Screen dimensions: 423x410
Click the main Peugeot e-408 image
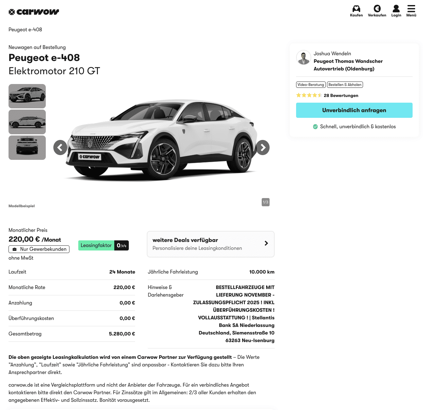point(161,141)
